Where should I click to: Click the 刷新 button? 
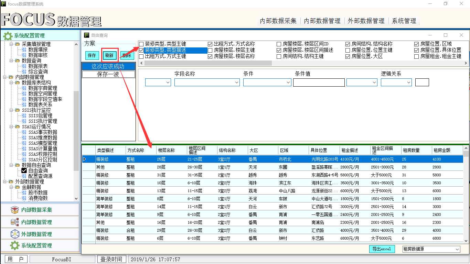110,55
